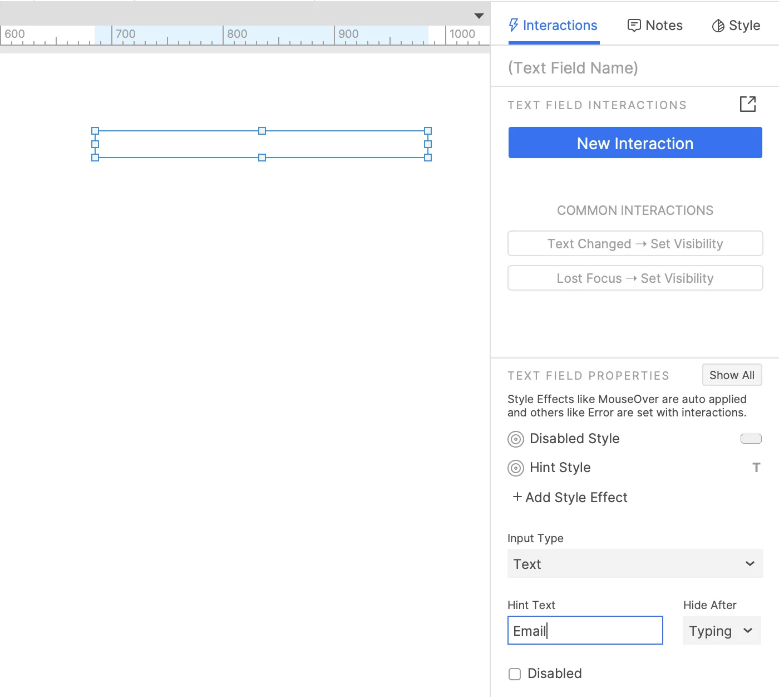Viewport: 779px width, 697px height.
Task: Open the Input Type dropdown
Action: [x=635, y=564]
